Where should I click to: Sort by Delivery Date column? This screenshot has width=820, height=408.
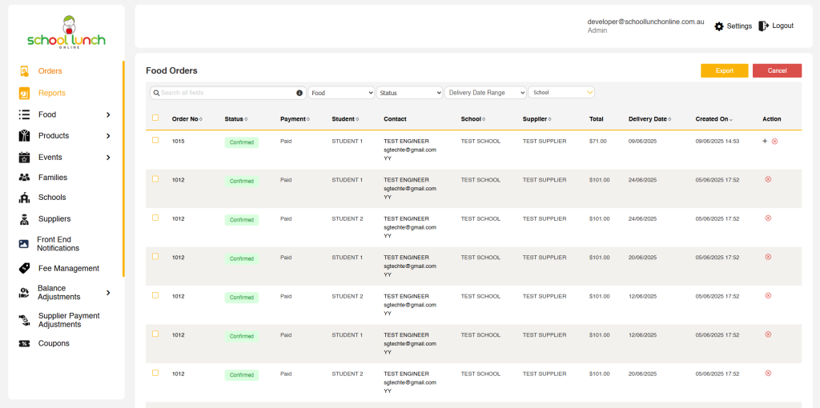click(x=650, y=119)
